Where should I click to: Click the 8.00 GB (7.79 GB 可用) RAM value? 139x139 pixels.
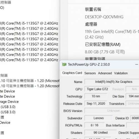(x=105, y=52)
